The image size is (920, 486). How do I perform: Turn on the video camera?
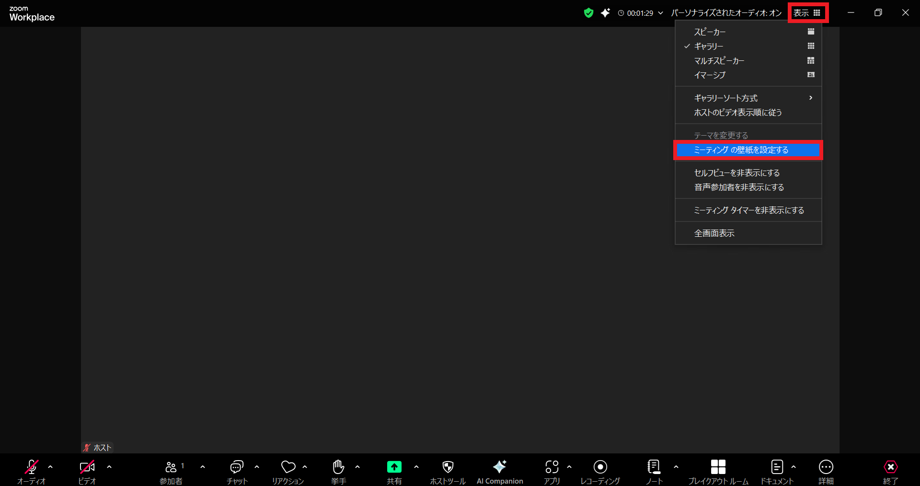pyautogui.click(x=87, y=467)
